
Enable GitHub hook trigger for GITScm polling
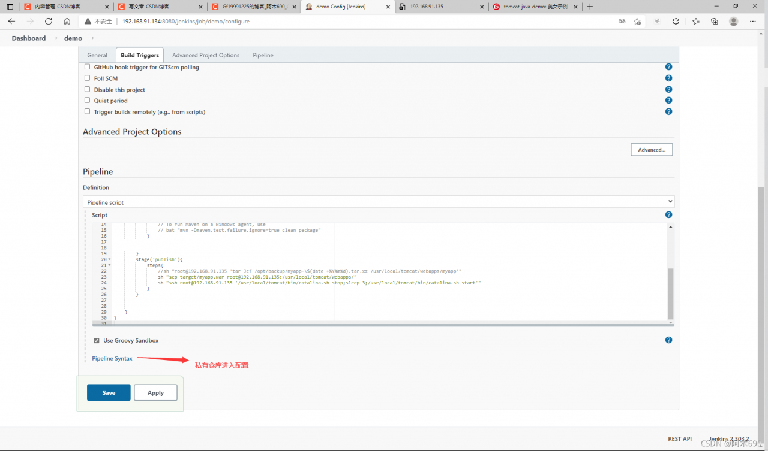tap(88, 67)
